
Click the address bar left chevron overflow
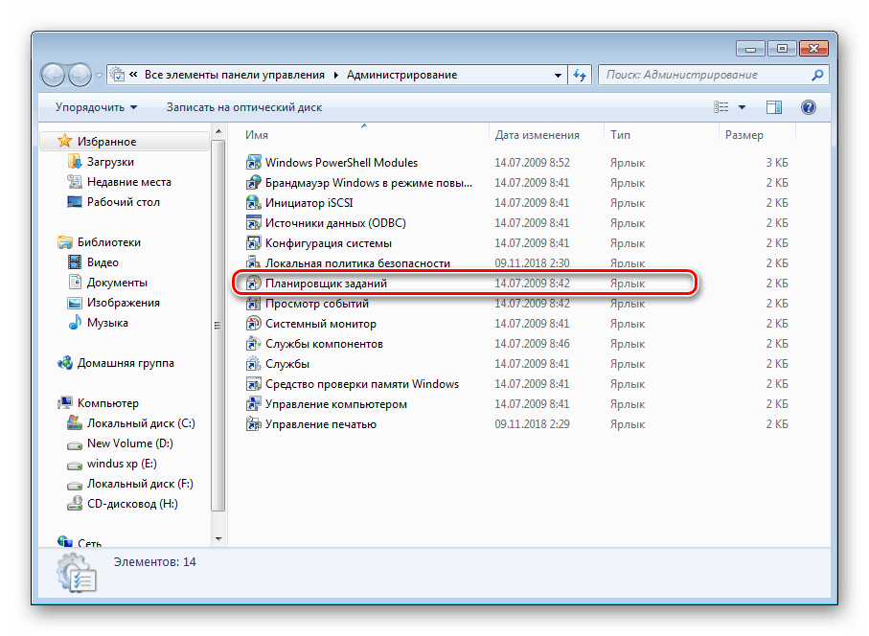[133, 75]
